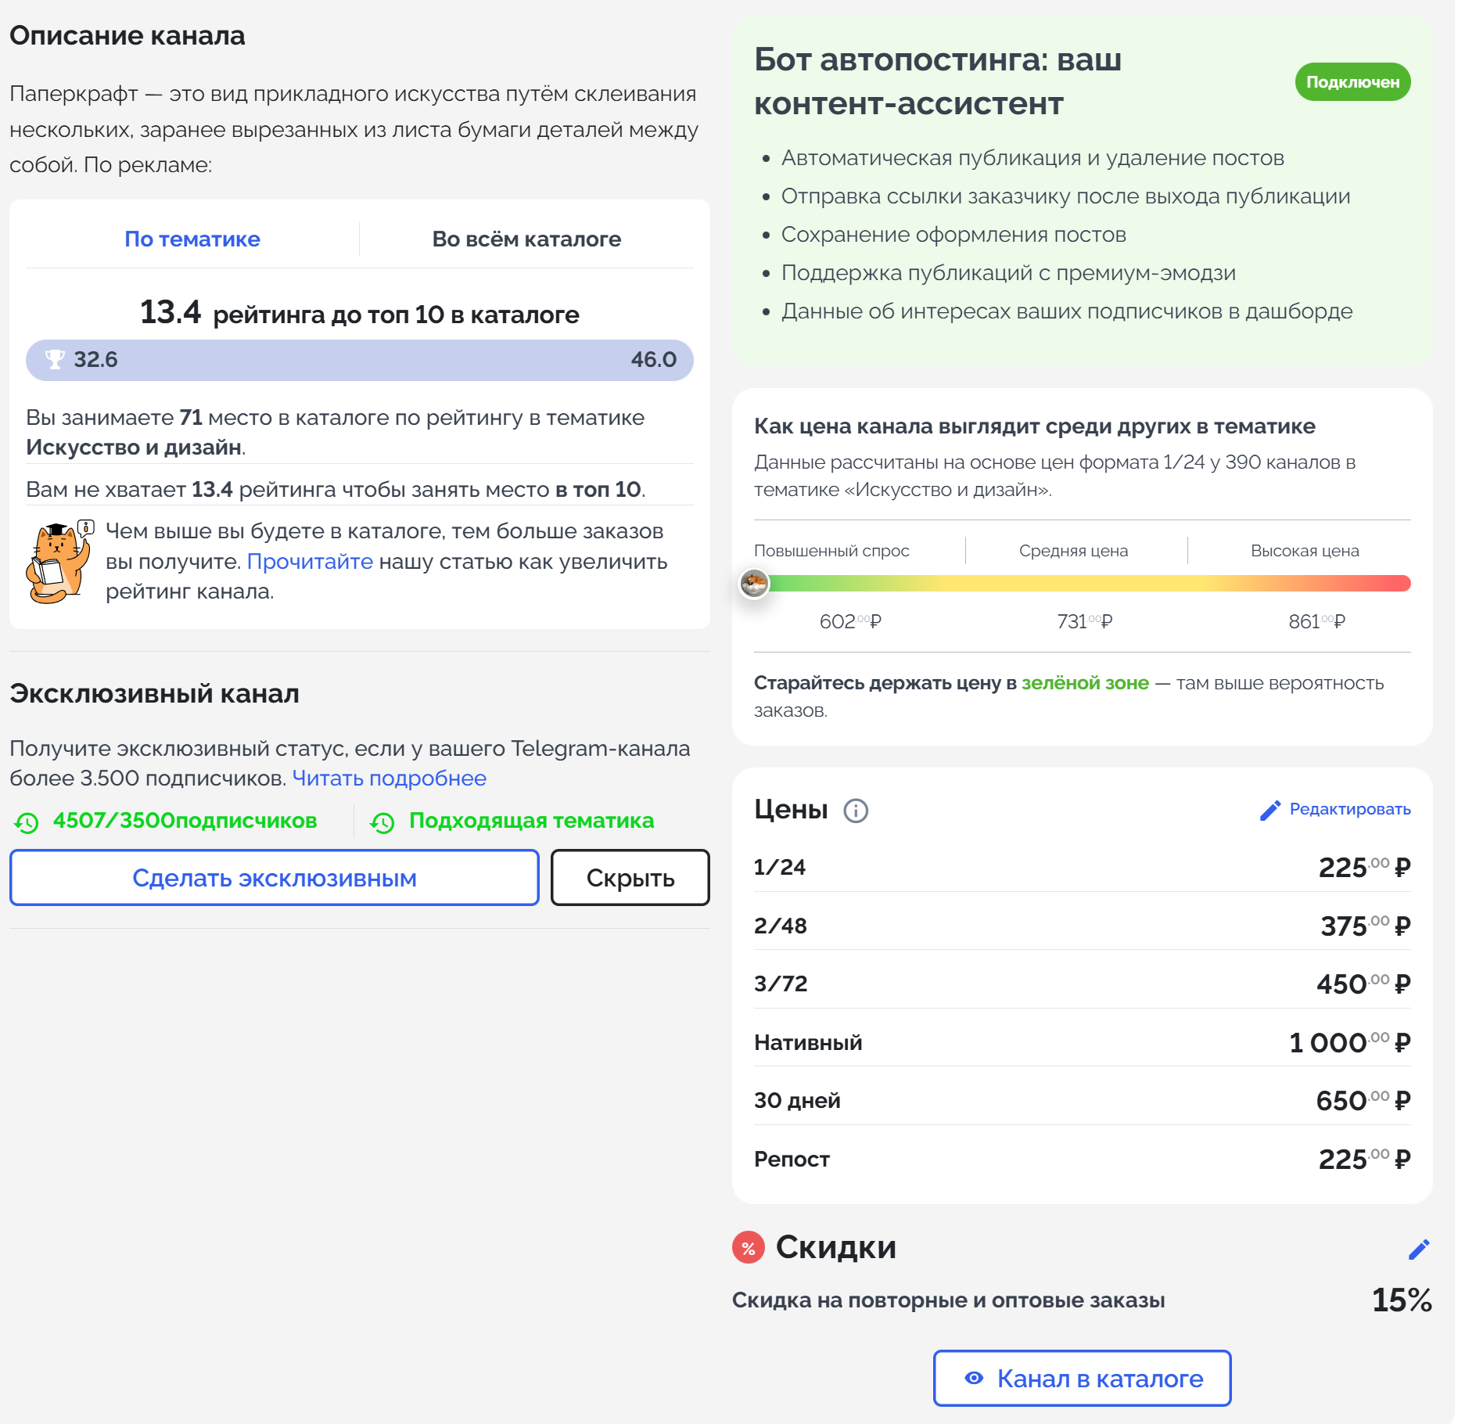Click the pencil icon in Скидки section
The image size is (1458, 1424).
point(1419,1250)
